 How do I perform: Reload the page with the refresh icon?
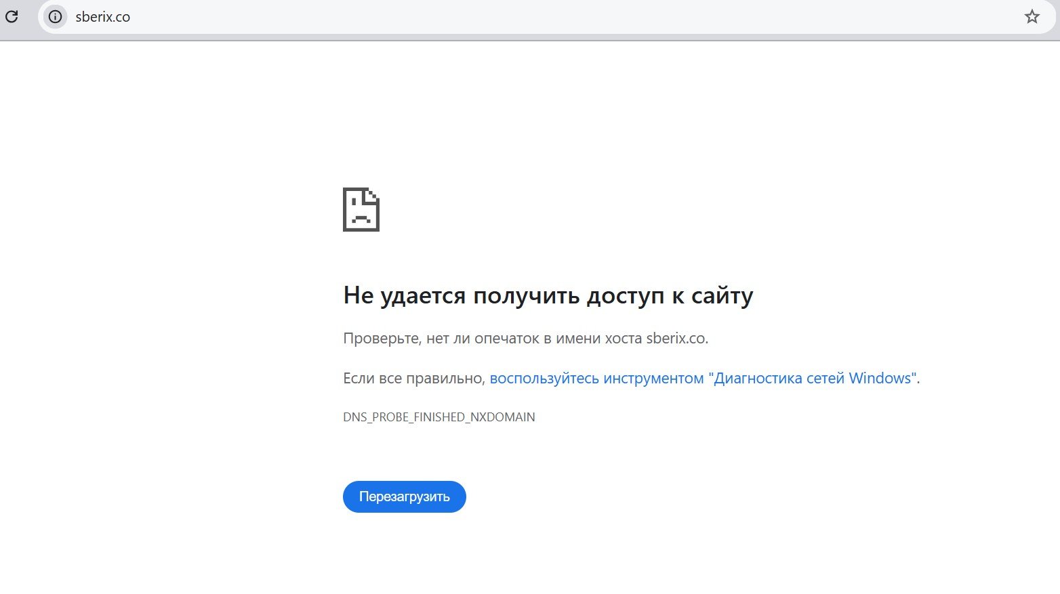(x=12, y=17)
